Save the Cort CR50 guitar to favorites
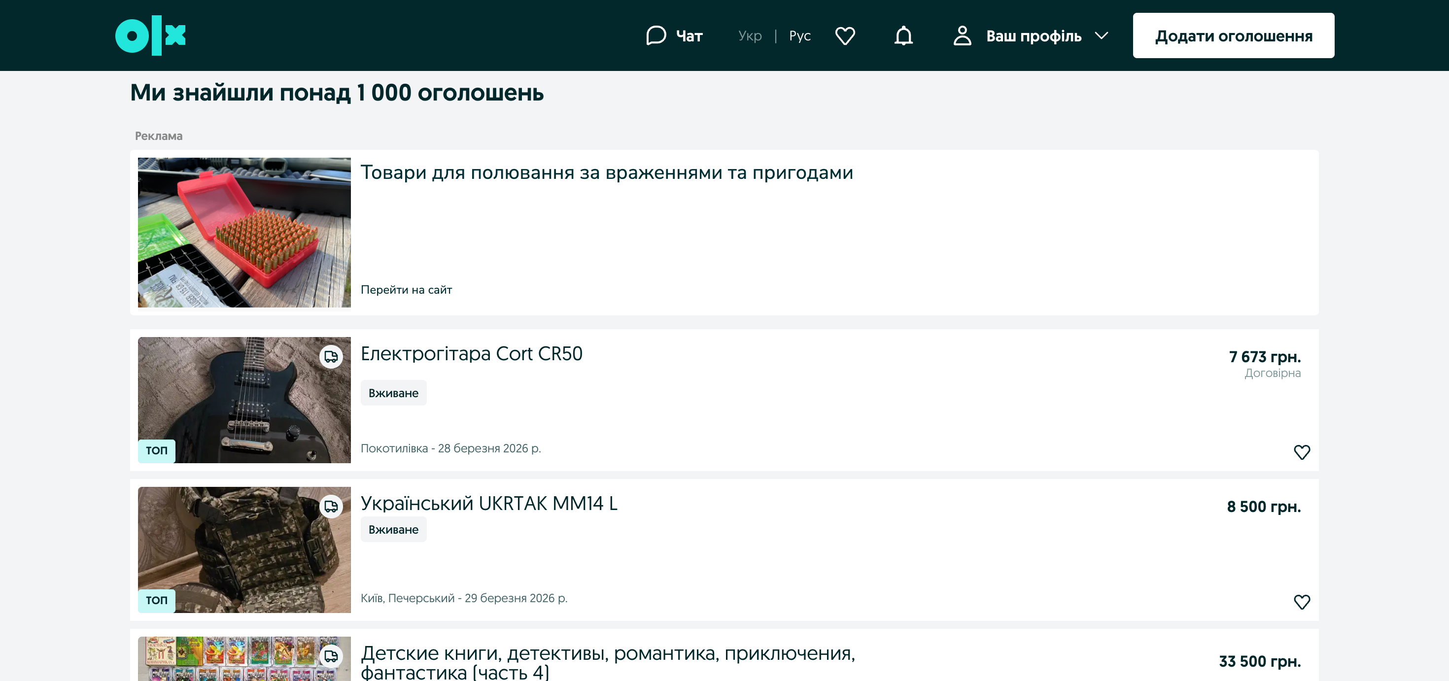This screenshot has width=1449, height=681. [1302, 451]
